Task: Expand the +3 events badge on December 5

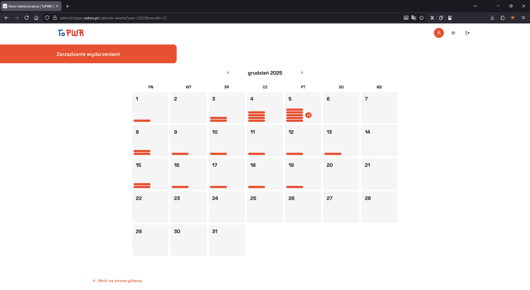Action: [308, 115]
